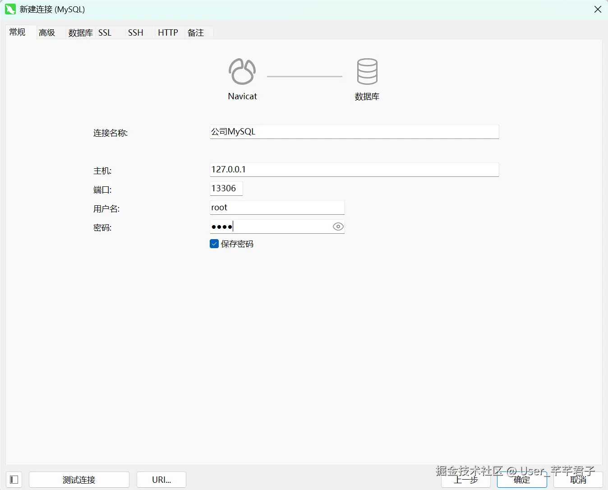Click the Navicat app icon in title bar
The height and width of the screenshot is (490, 608).
click(10, 9)
